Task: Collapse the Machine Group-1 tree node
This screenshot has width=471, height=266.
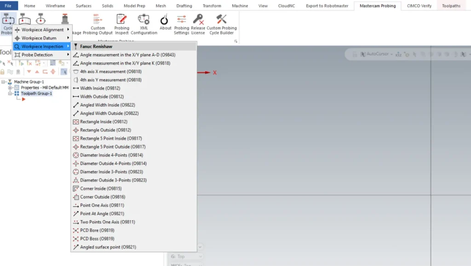Action: tap(3, 82)
